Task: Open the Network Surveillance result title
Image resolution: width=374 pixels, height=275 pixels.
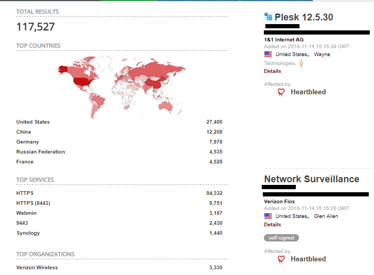Action: pyautogui.click(x=312, y=179)
